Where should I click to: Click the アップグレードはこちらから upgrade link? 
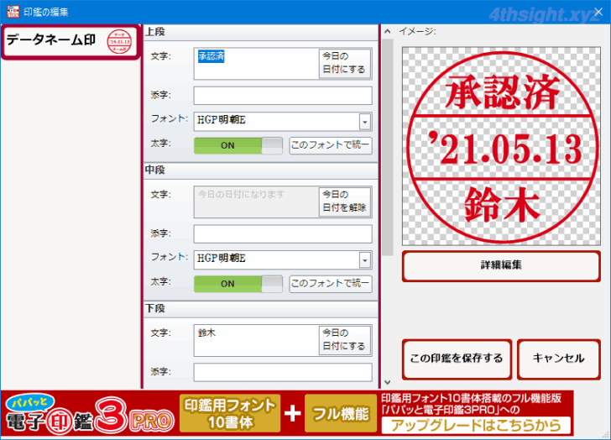[x=476, y=425]
